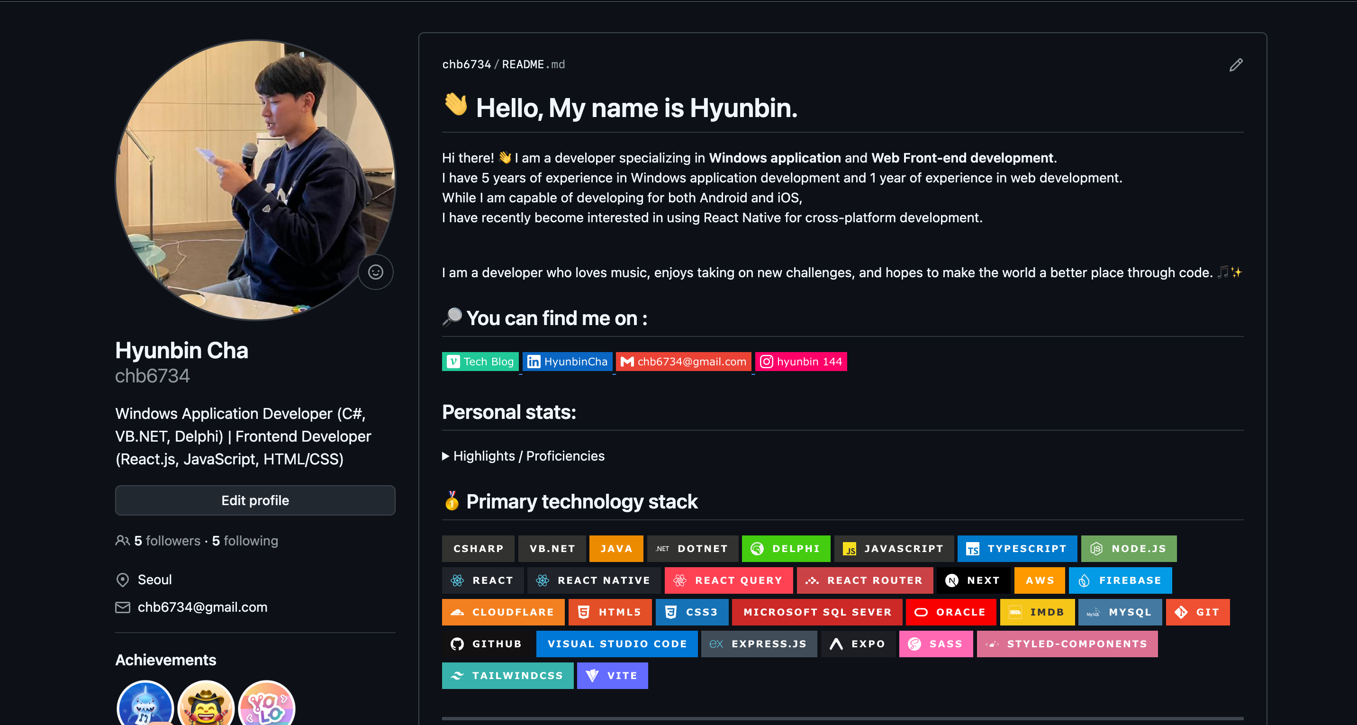
Task: Click the LinkedIn HyunbinCha badge
Action: click(x=567, y=362)
